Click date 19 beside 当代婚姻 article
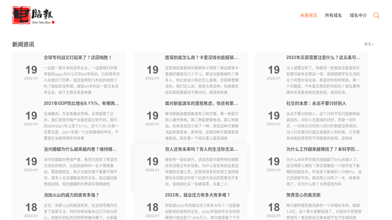 pos(31,162)
